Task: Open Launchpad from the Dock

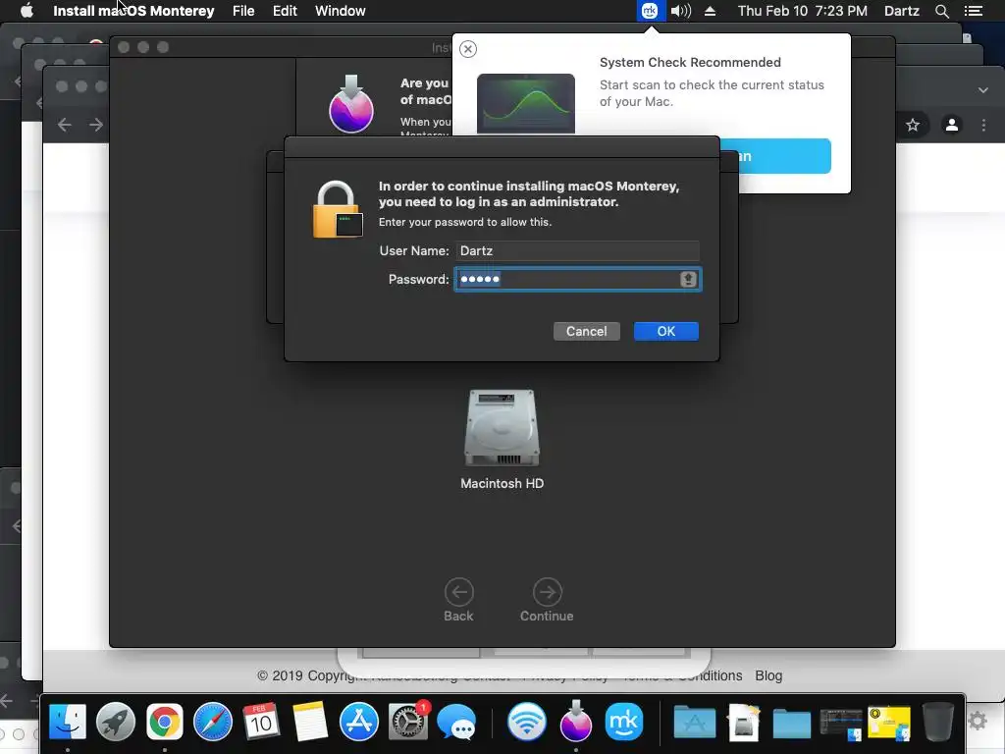Action: coord(116,722)
